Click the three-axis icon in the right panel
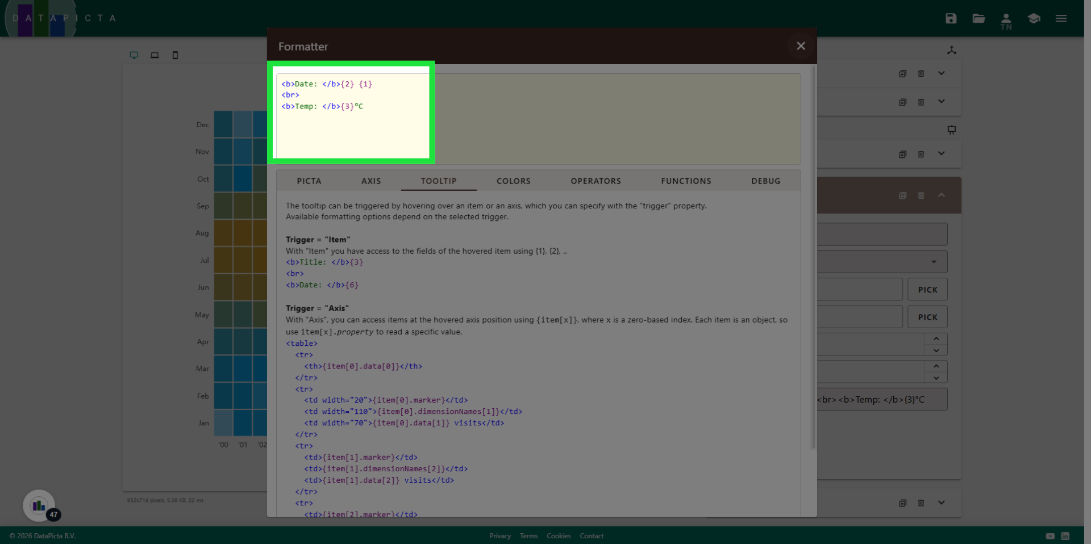The image size is (1091, 544). pyautogui.click(x=952, y=50)
